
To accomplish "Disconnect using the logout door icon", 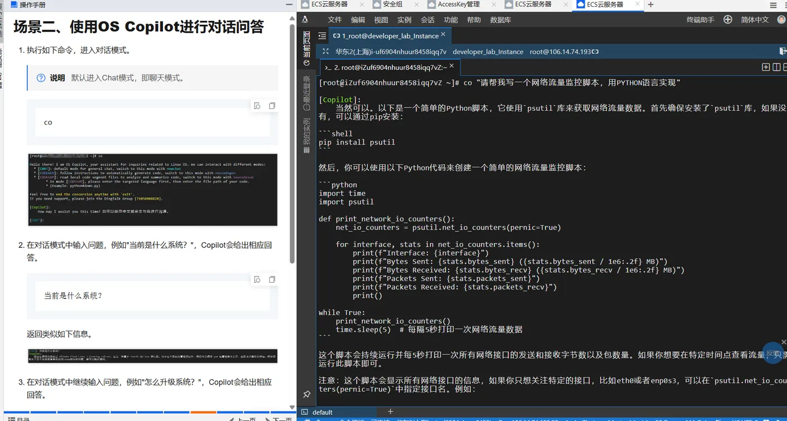I will [783, 51].
